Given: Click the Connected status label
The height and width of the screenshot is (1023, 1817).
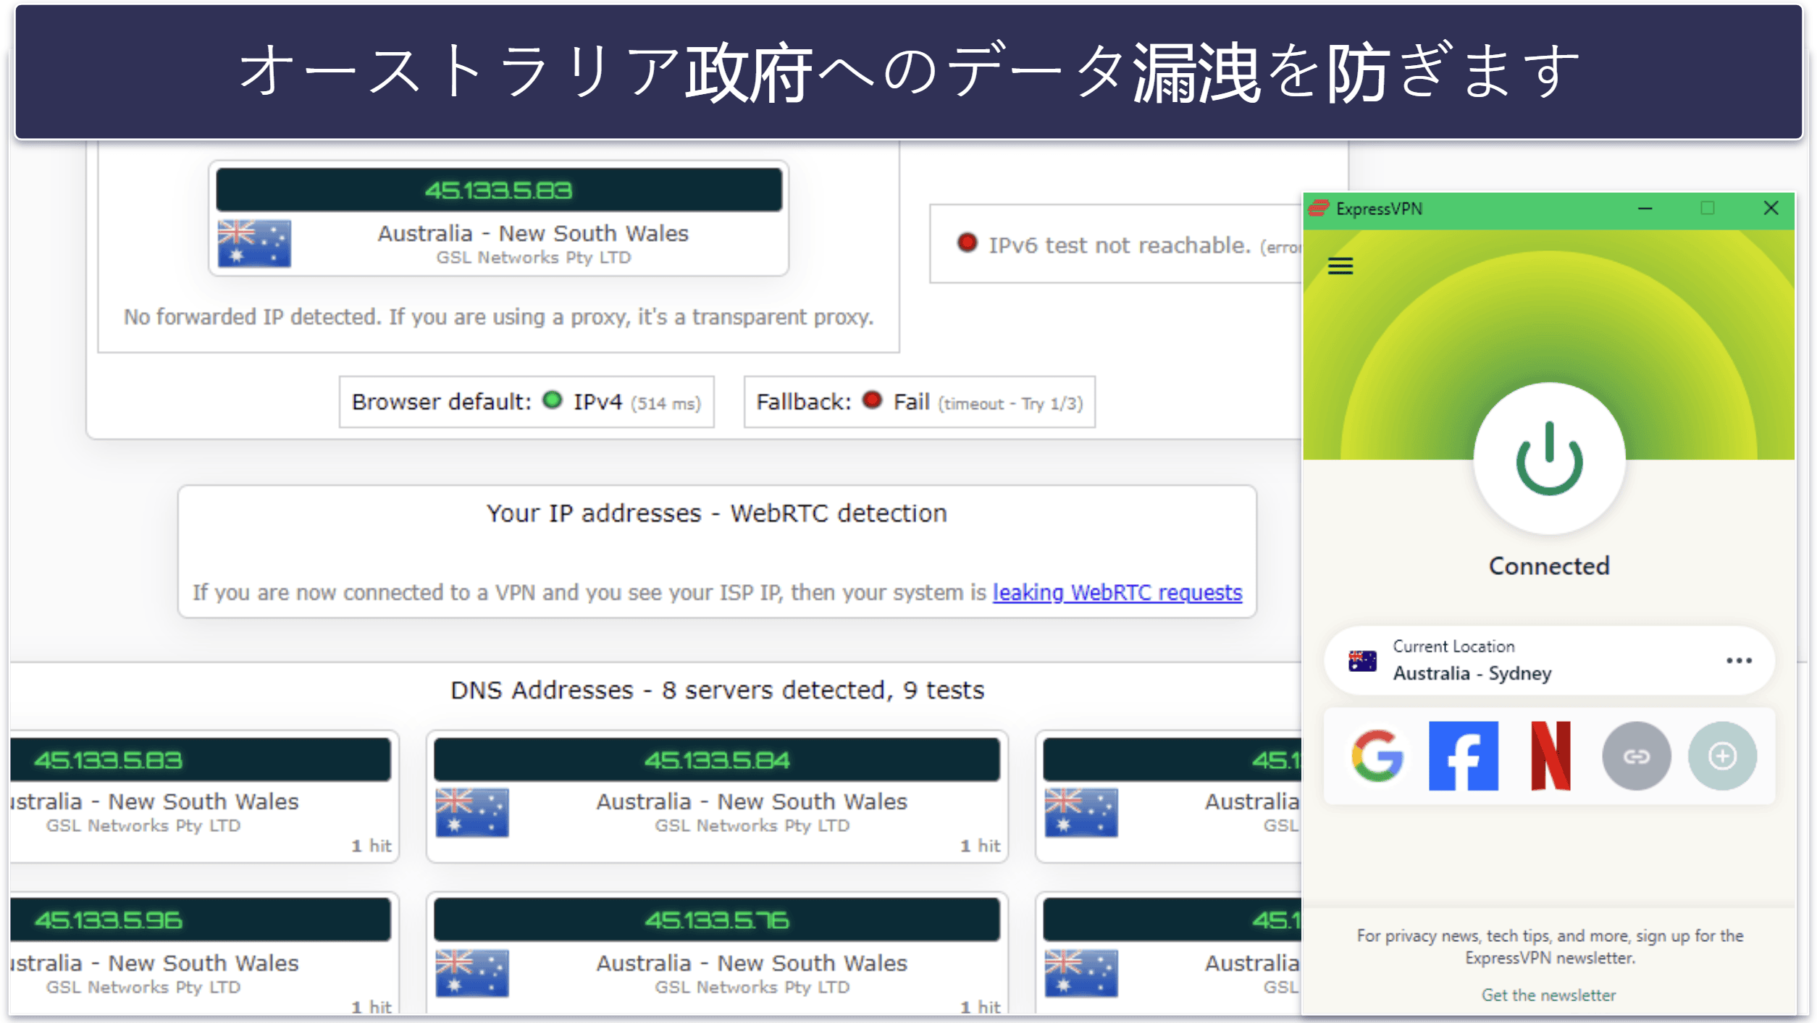Looking at the screenshot, I should [x=1548, y=565].
